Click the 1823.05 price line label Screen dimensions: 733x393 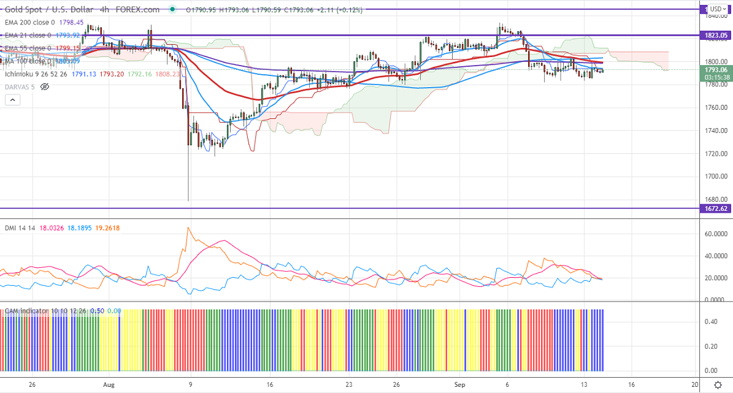pos(716,35)
